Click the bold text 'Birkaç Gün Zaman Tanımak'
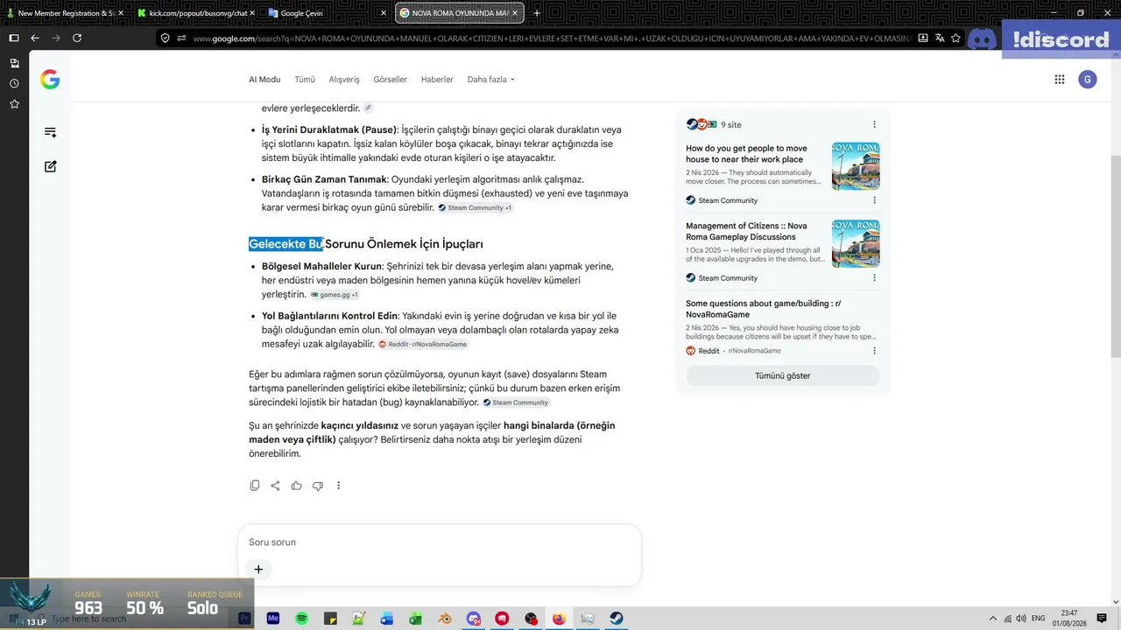1121x630 pixels. 324,179
